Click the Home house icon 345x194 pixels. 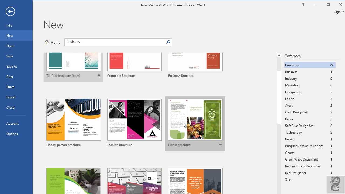(47, 42)
